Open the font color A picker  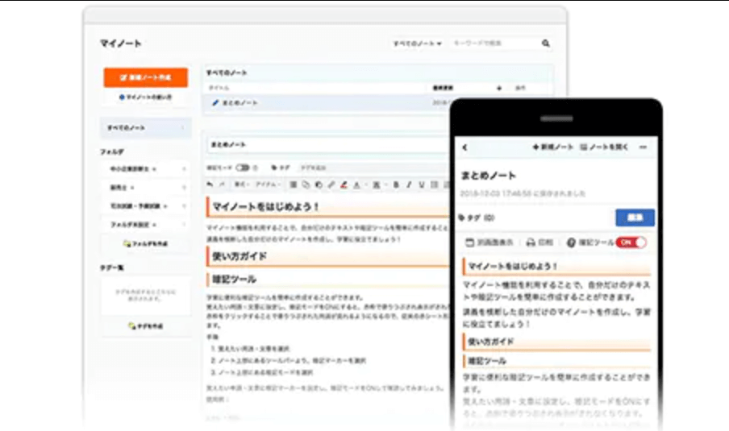point(357,184)
